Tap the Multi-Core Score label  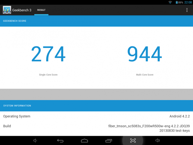pos(144,75)
